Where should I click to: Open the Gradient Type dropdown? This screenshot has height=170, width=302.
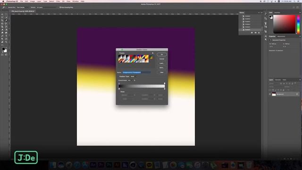pos(134,76)
